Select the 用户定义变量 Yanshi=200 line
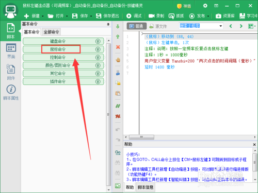258x193 pixels. (x=200, y=61)
